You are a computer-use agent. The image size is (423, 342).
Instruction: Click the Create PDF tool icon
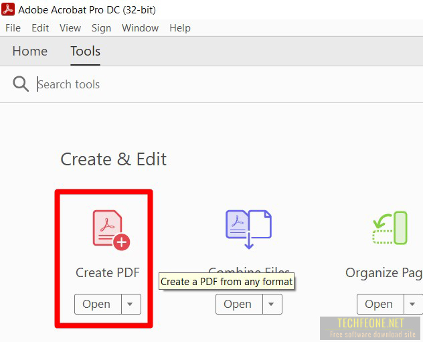point(111,230)
